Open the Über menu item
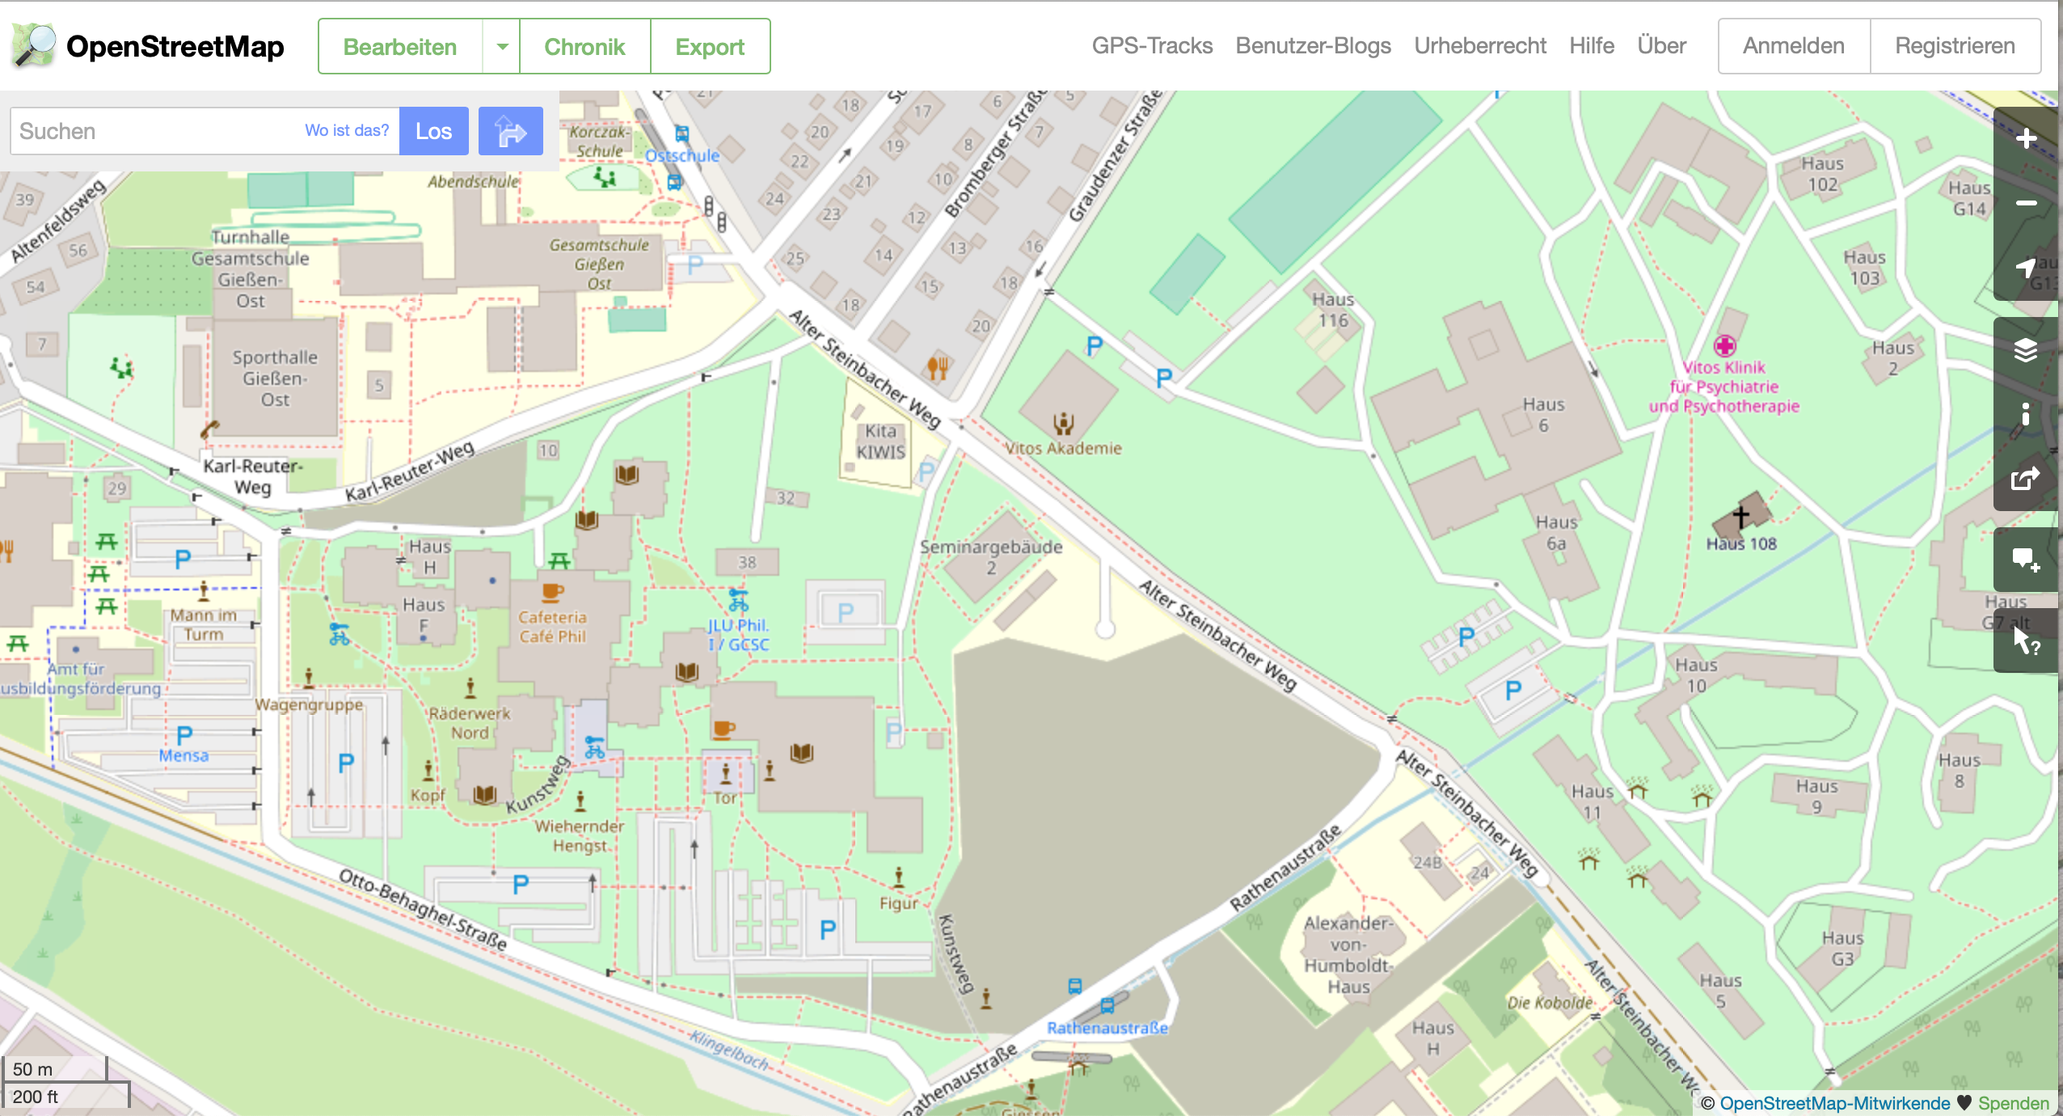2063x1116 pixels. point(1661,45)
